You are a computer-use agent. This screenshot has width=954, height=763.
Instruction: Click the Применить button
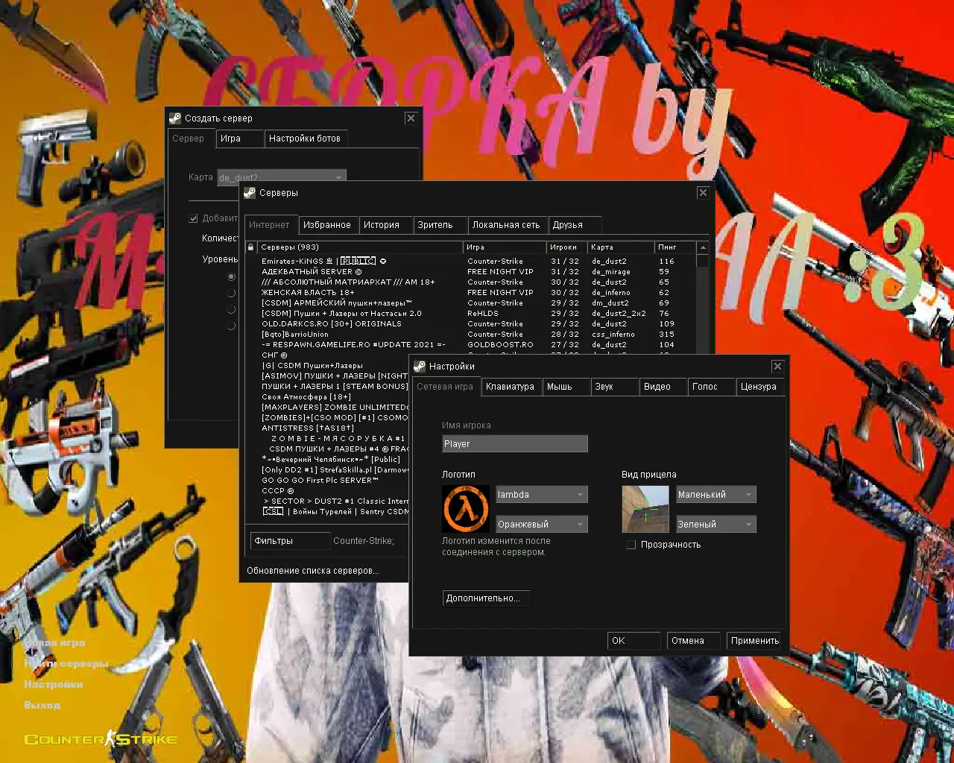pyautogui.click(x=754, y=641)
